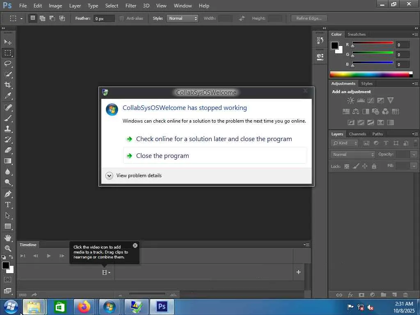Select the Lasso tool
The width and height of the screenshot is (420, 315).
point(8,64)
